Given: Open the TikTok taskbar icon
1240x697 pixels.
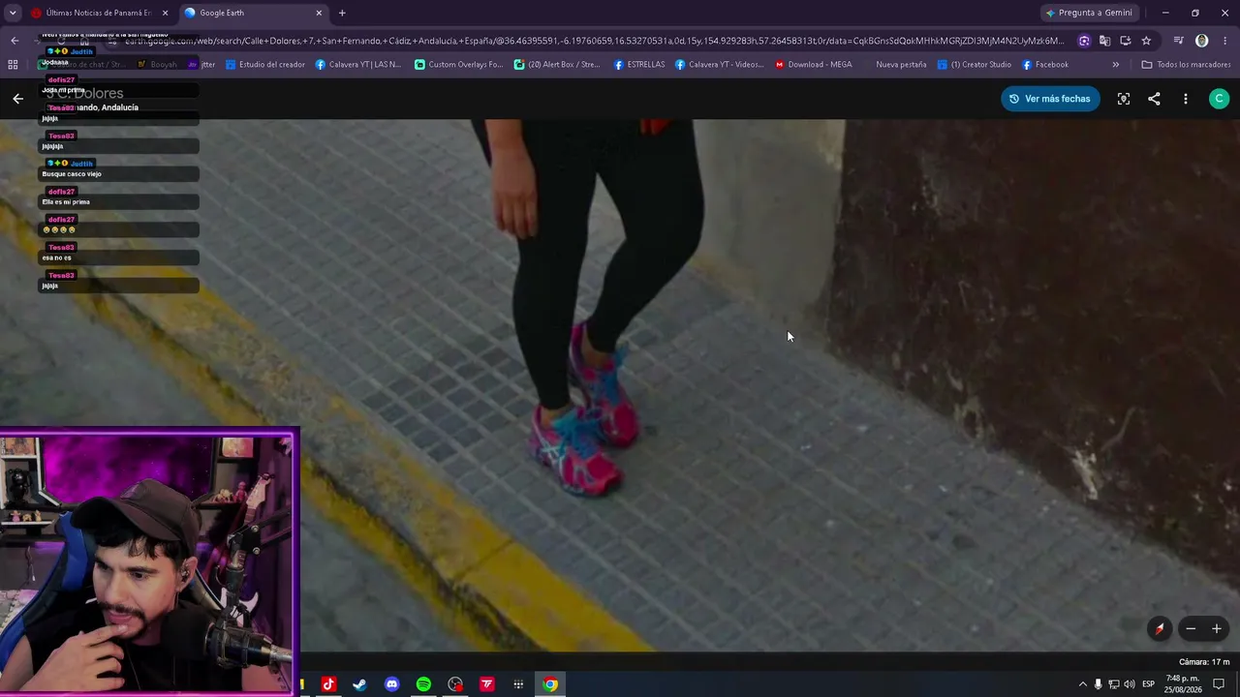Looking at the screenshot, I should pos(327,684).
